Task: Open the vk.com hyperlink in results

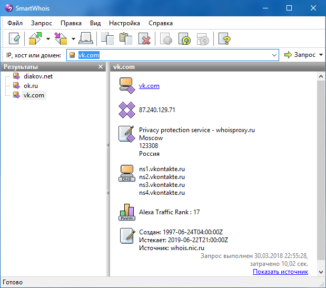Action: pyautogui.click(x=149, y=86)
